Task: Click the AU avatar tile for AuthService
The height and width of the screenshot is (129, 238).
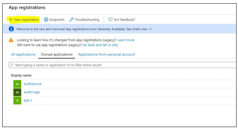Action: tap(17, 84)
